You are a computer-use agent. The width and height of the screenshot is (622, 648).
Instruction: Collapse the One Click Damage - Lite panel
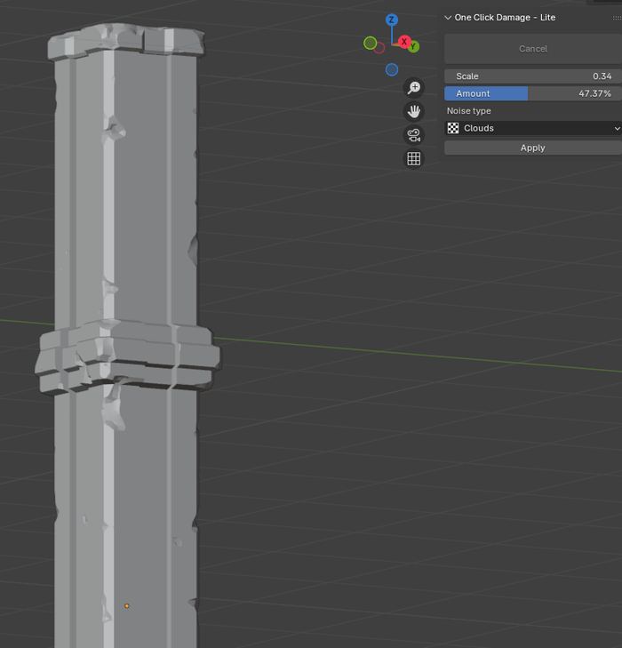448,18
